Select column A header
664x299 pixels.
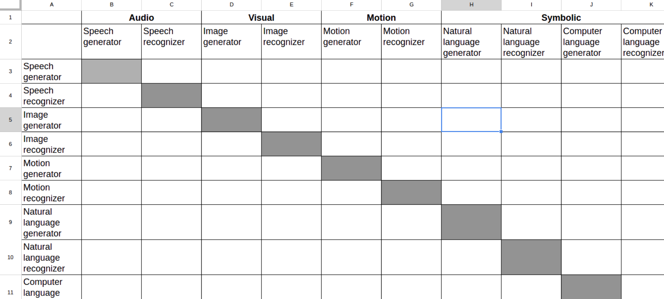click(x=51, y=5)
